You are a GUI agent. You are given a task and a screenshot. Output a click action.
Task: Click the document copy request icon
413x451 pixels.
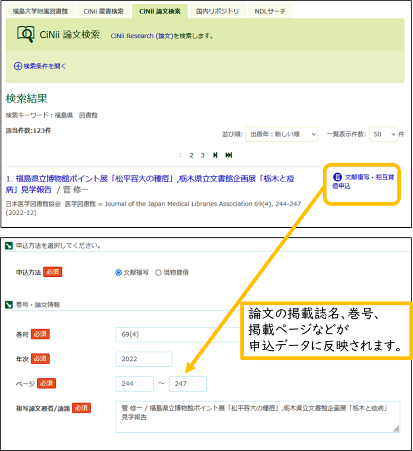338,177
